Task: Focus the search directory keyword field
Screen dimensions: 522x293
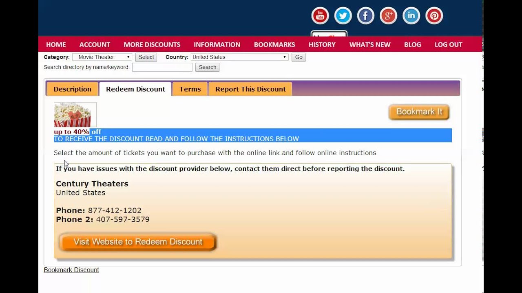Action: [162, 67]
